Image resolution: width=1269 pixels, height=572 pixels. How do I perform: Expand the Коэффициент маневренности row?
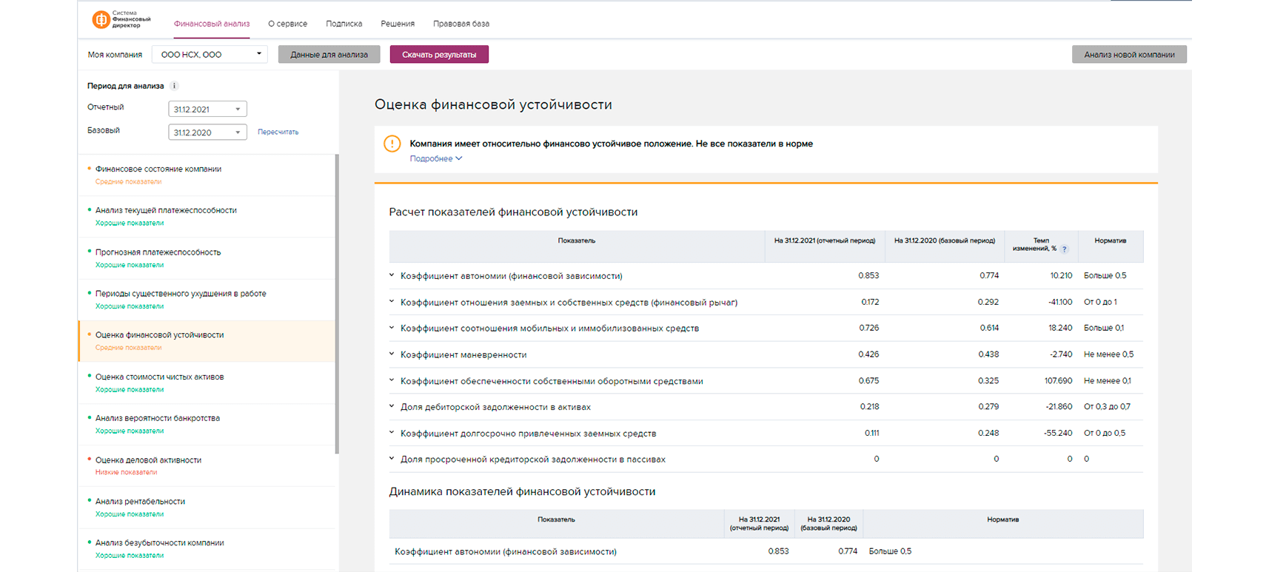(392, 354)
